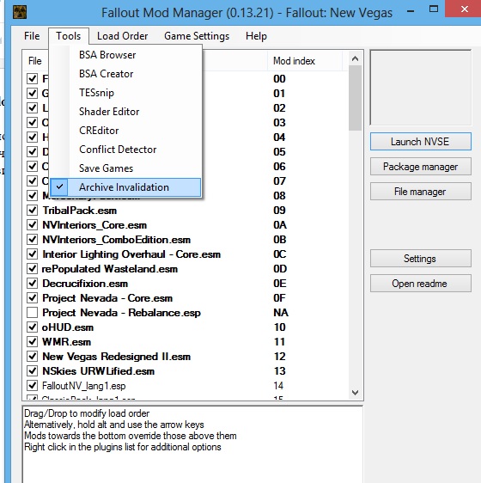Minimize the Fallout Mod Manager window

tap(411, 11)
